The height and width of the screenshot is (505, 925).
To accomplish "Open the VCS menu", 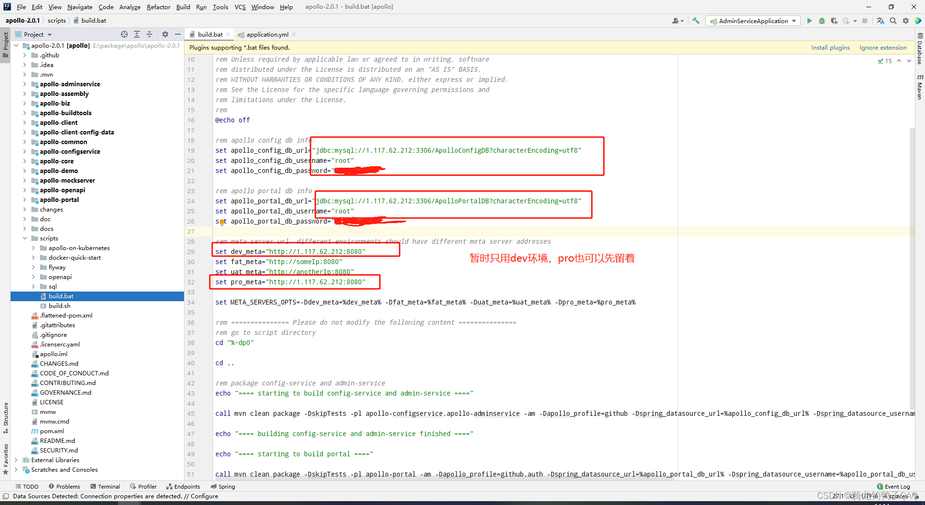I will click(x=240, y=7).
